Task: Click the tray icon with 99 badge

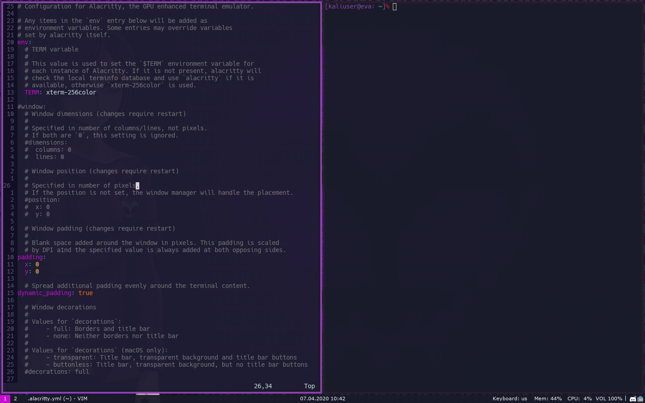Action: (x=640, y=399)
